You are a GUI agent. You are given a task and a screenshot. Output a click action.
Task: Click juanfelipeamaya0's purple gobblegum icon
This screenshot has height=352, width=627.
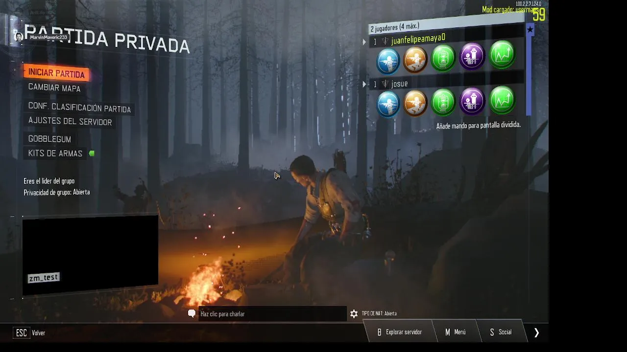[x=472, y=56]
